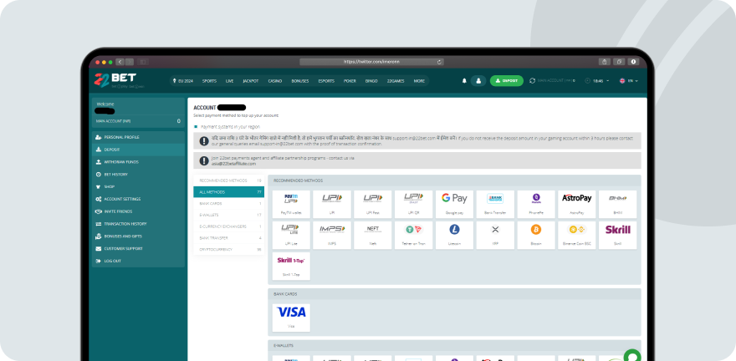Open the LIVE betting section
This screenshot has height=361, width=736.
229,80
